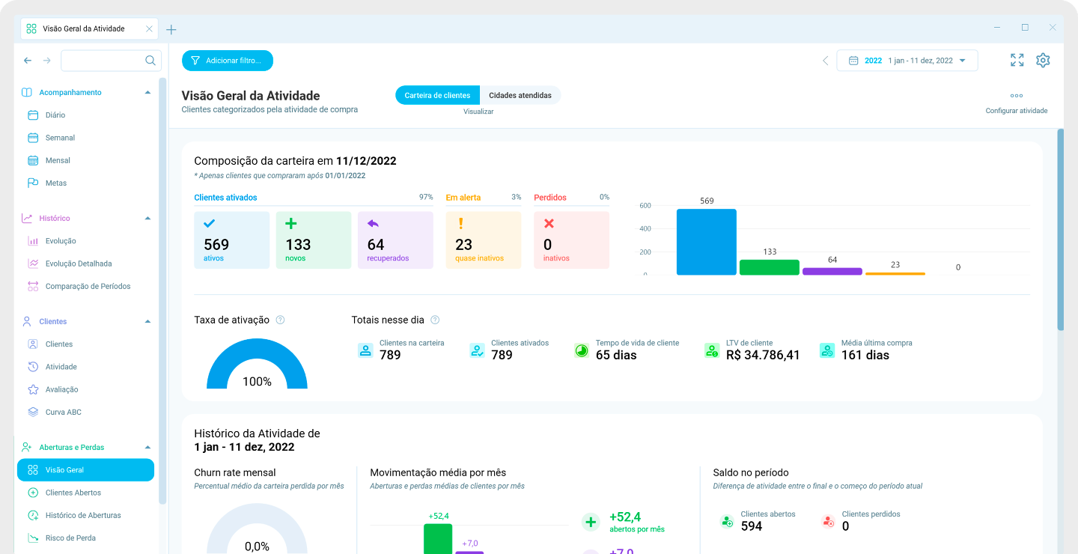
Task: Click the sidebar vertical scrollbar
Action: coord(162,290)
